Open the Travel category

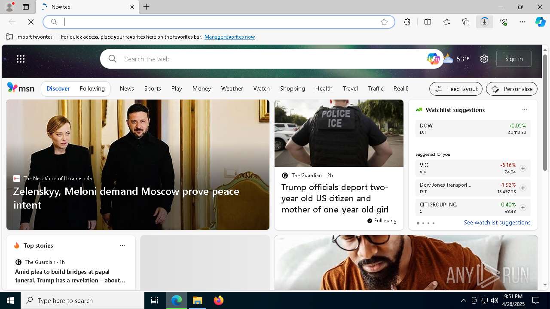point(350,88)
